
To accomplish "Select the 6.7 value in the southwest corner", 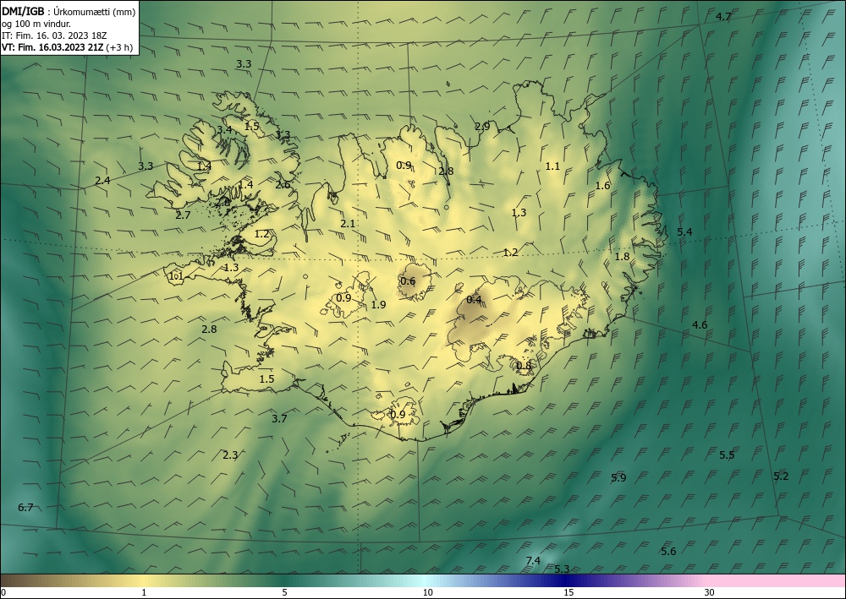I will tap(25, 508).
